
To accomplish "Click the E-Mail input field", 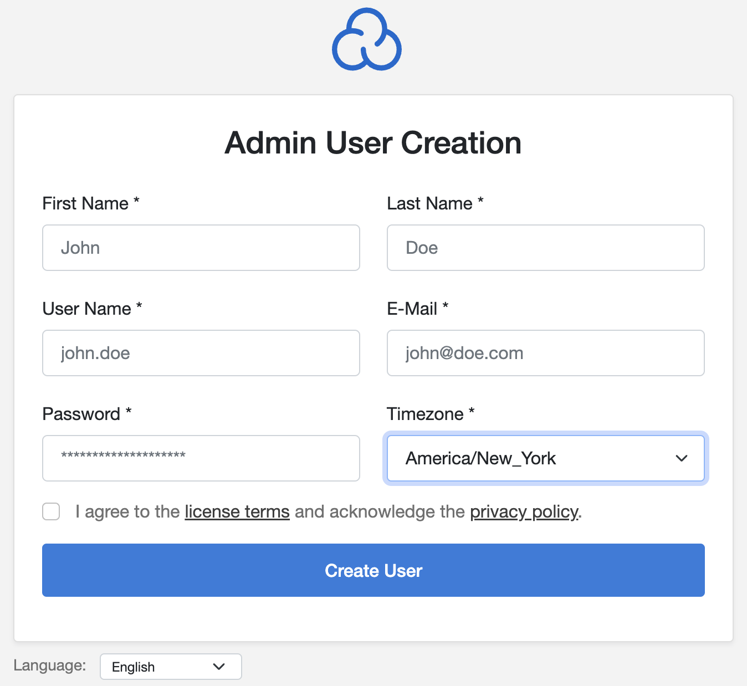I will click(545, 353).
